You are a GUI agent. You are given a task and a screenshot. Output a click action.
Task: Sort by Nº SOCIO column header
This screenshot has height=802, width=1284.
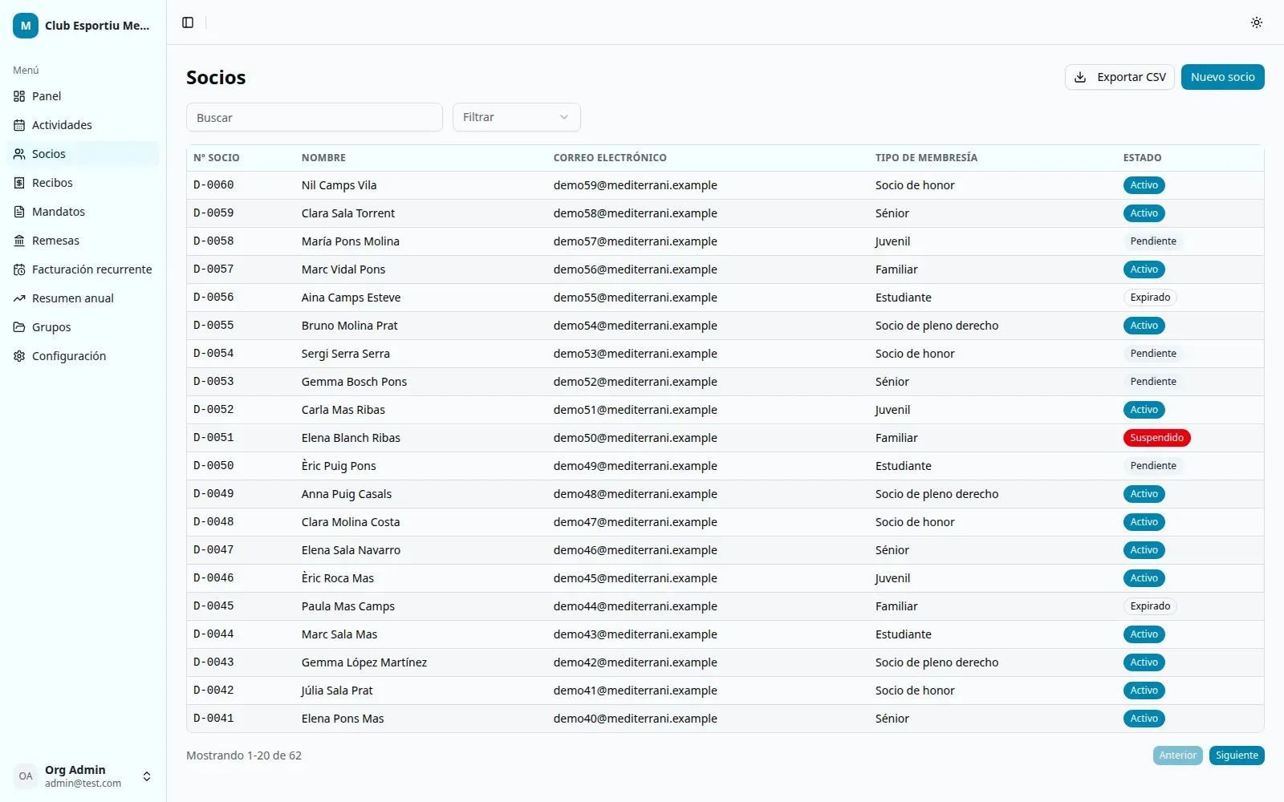[217, 158]
